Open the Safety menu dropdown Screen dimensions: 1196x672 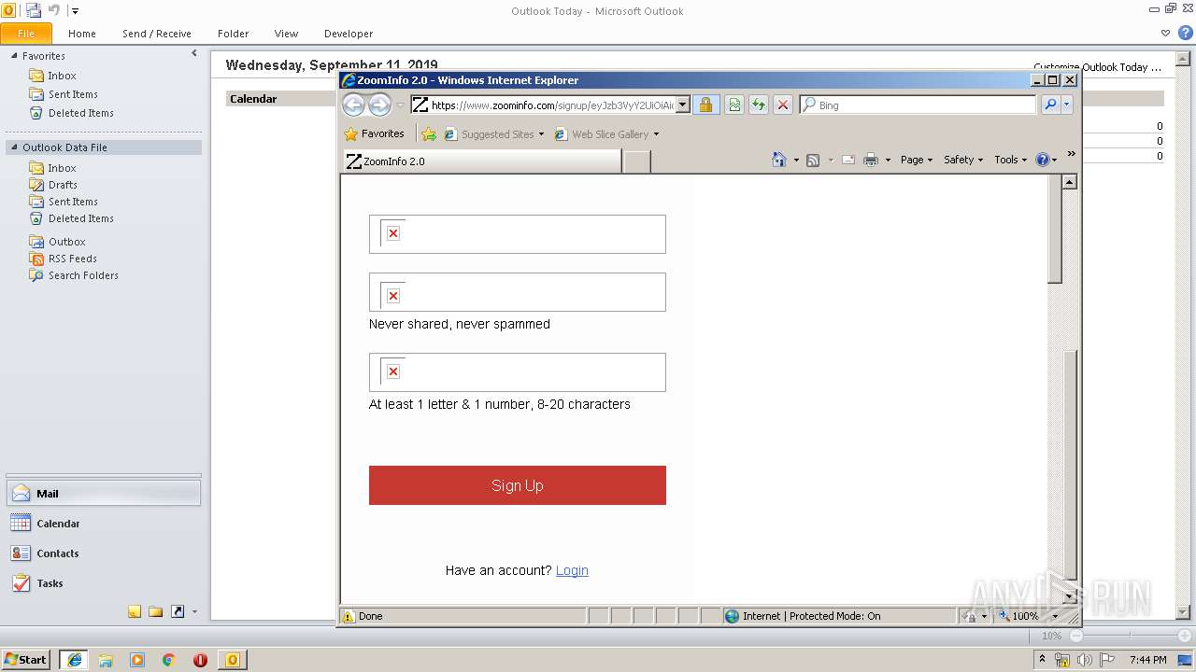(x=962, y=160)
